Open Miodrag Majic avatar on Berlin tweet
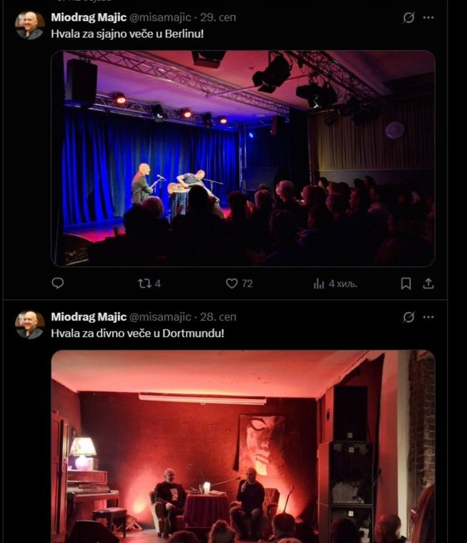The image size is (467, 543). 30,25
